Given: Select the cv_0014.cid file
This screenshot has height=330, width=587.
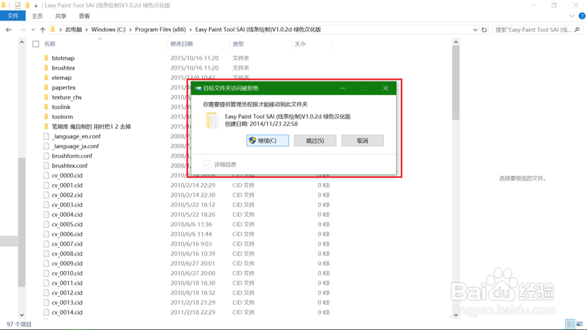Looking at the screenshot, I should [x=67, y=312].
